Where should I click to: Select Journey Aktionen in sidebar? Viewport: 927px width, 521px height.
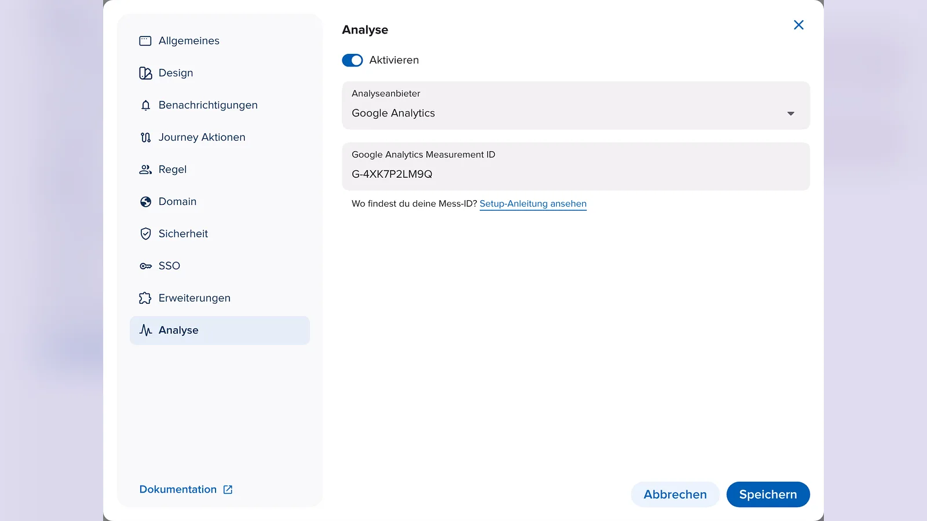tap(220, 137)
